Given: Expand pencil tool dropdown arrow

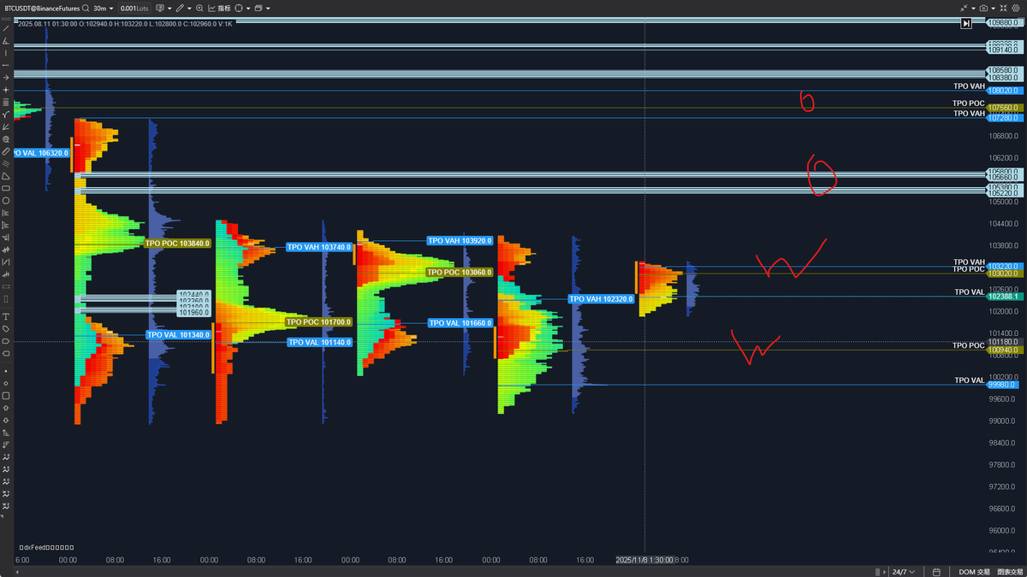Looking at the screenshot, I should click(189, 9).
